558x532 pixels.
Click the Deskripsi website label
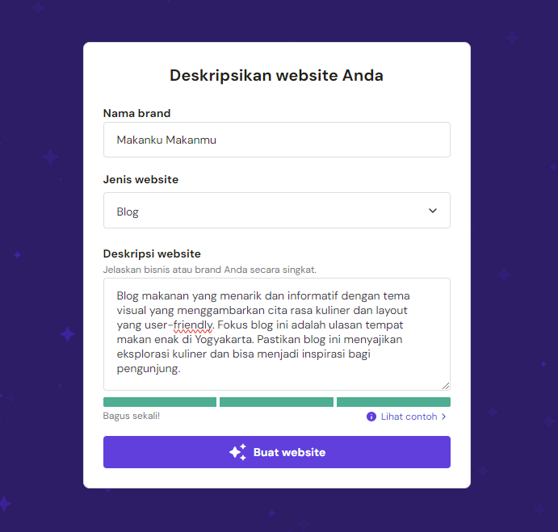[x=152, y=253]
